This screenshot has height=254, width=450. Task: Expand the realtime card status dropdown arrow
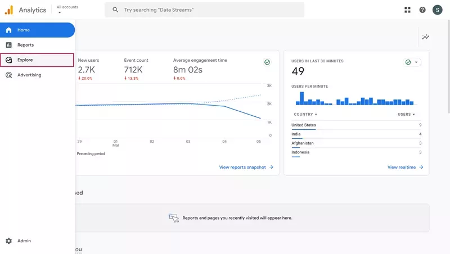point(416,62)
